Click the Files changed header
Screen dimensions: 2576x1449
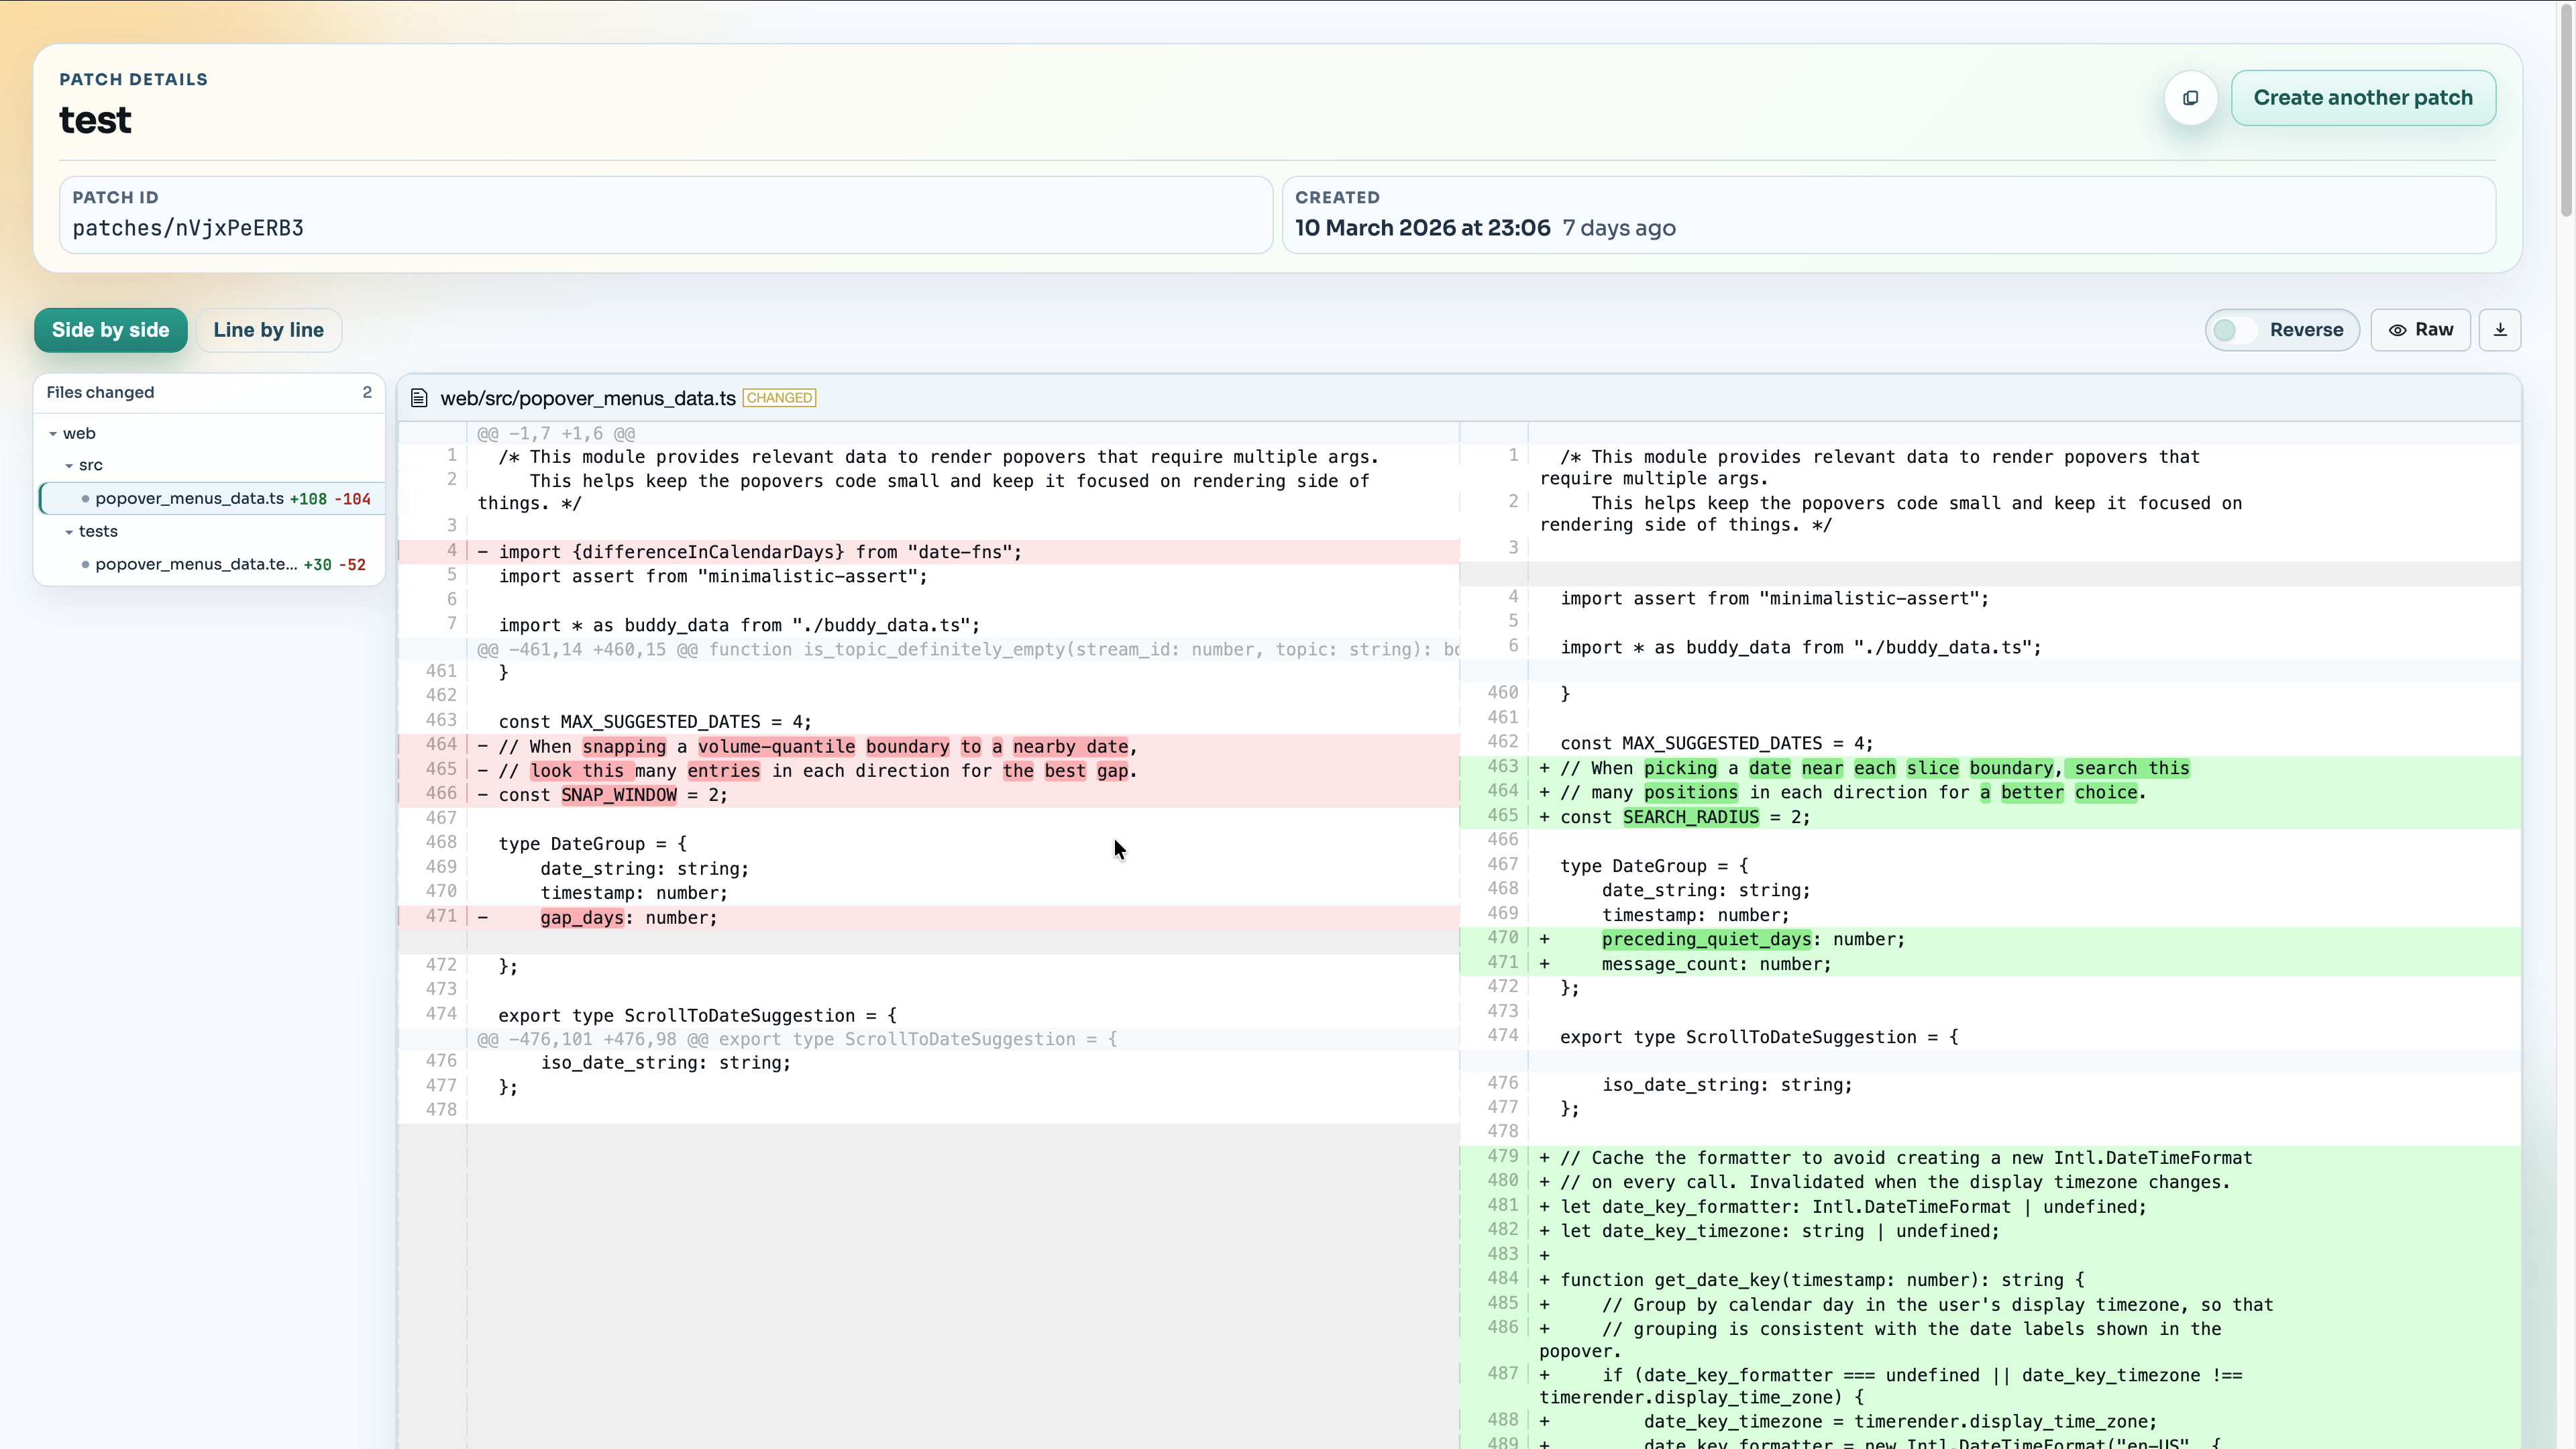[100, 392]
